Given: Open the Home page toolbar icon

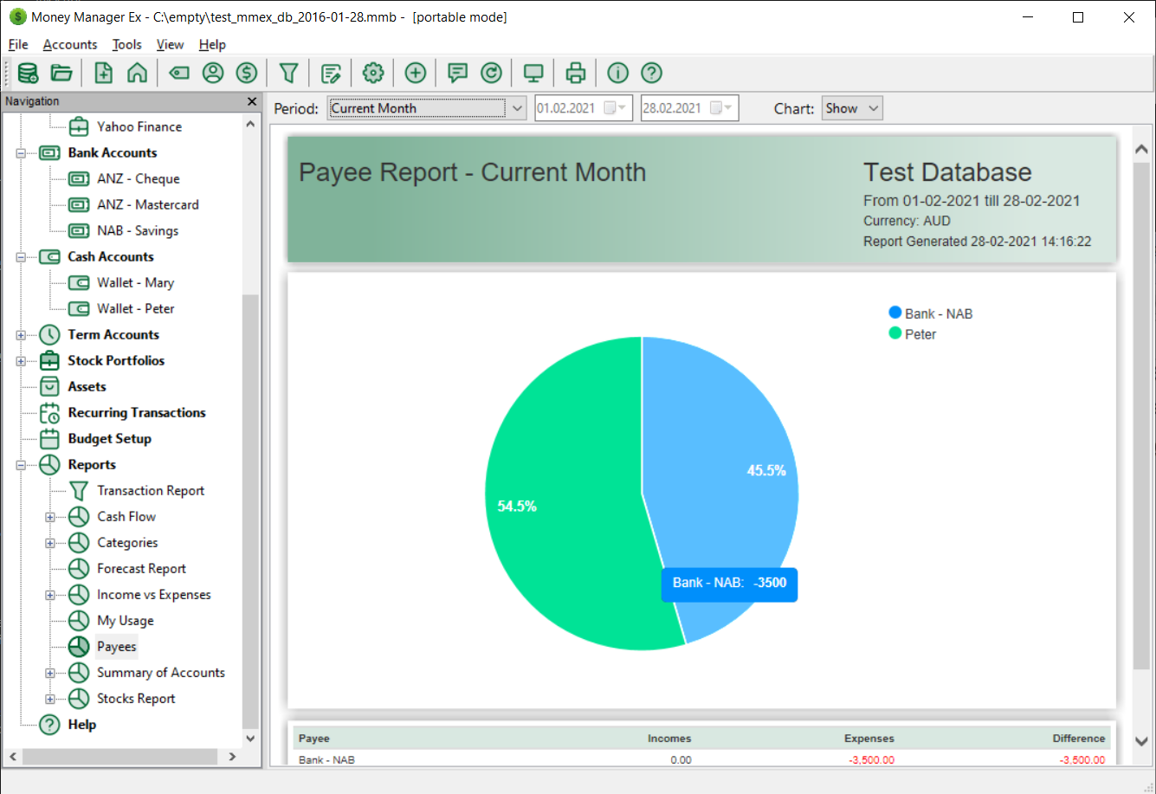Looking at the screenshot, I should 137,73.
